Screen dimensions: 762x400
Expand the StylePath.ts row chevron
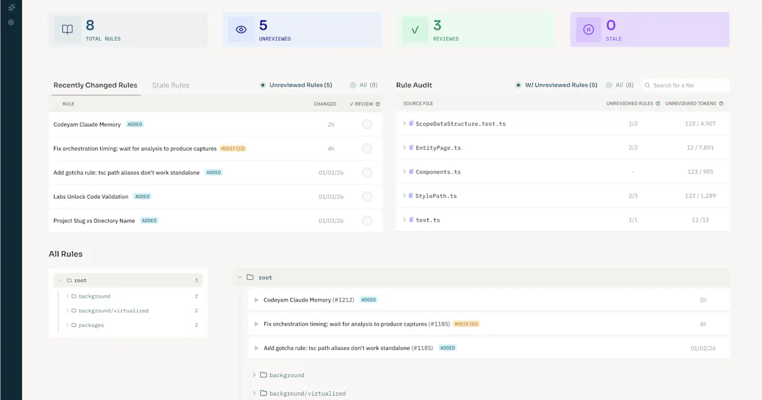[x=404, y=196]
